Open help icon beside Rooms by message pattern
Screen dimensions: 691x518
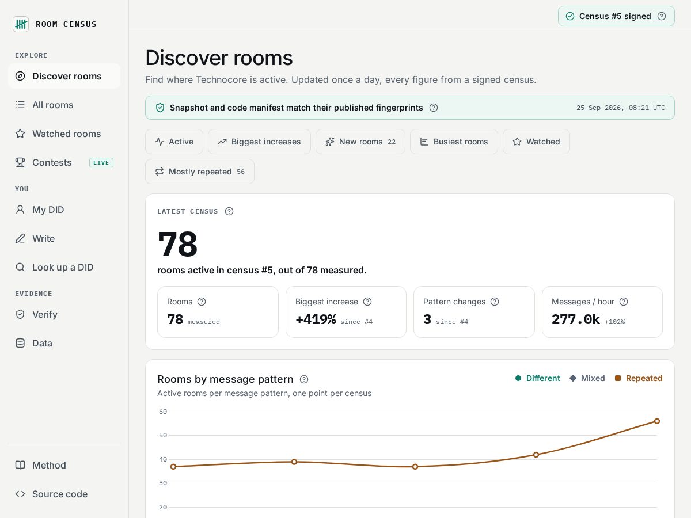tap(304, 379)
